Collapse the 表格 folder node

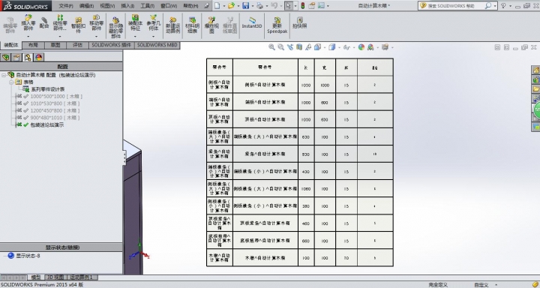11,82
